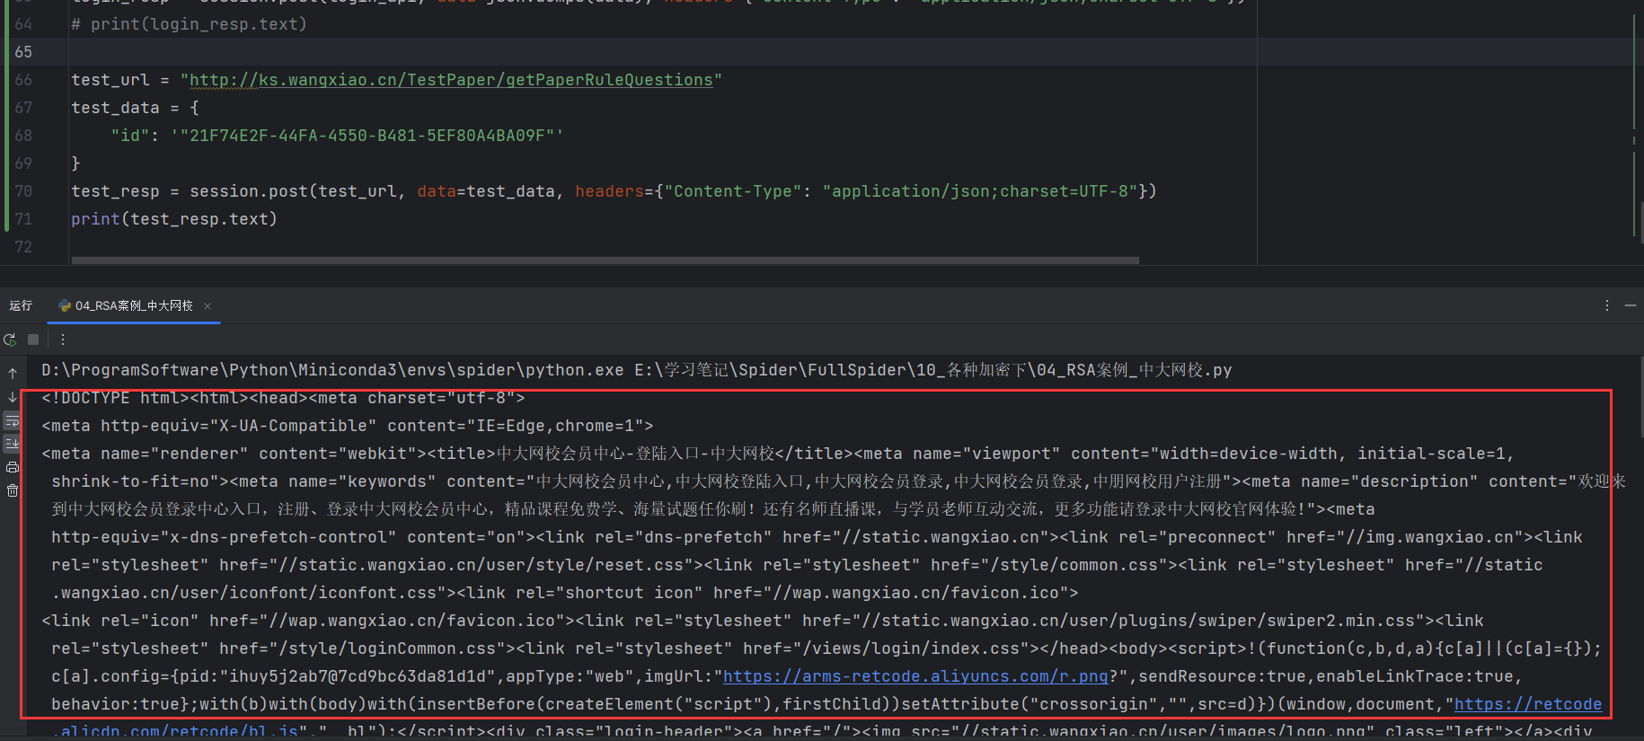
Task: Print the console output
Action: (x=13, y=467)
